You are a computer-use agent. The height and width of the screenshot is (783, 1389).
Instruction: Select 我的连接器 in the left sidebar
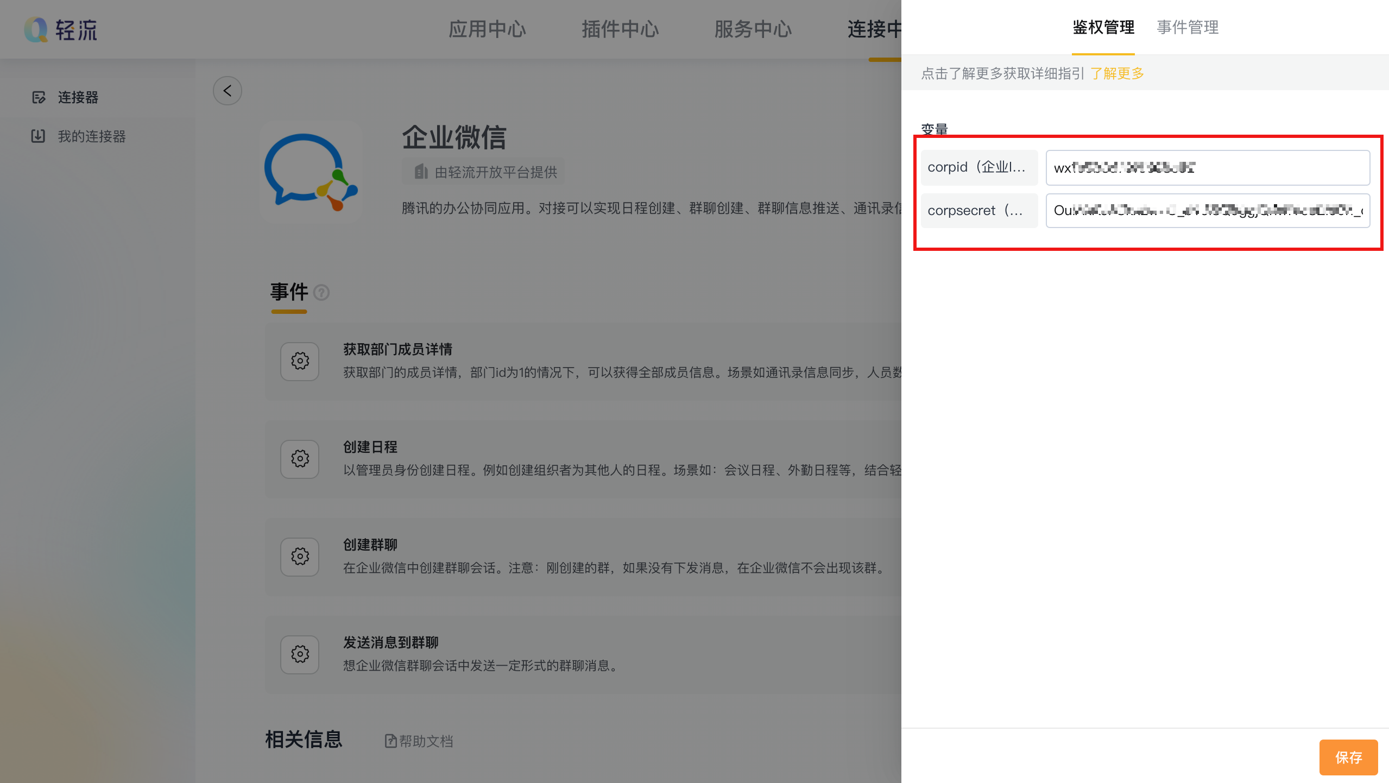(92, 136)
